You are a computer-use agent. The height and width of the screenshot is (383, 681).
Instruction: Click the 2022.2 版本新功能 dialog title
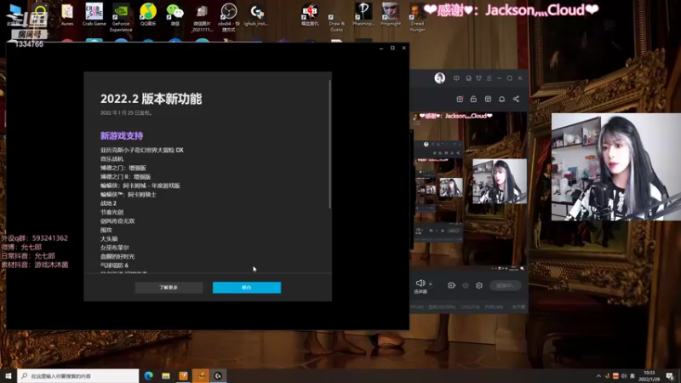(152, 99)
